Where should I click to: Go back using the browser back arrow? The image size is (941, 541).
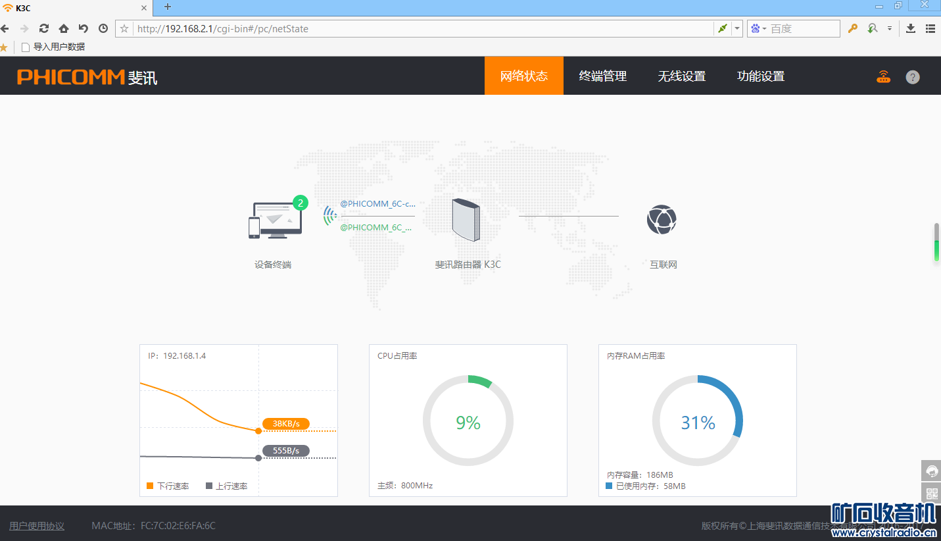[5, 28]
